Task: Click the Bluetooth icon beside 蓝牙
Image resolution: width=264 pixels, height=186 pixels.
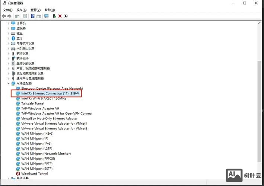Action: tap(13, 38)
